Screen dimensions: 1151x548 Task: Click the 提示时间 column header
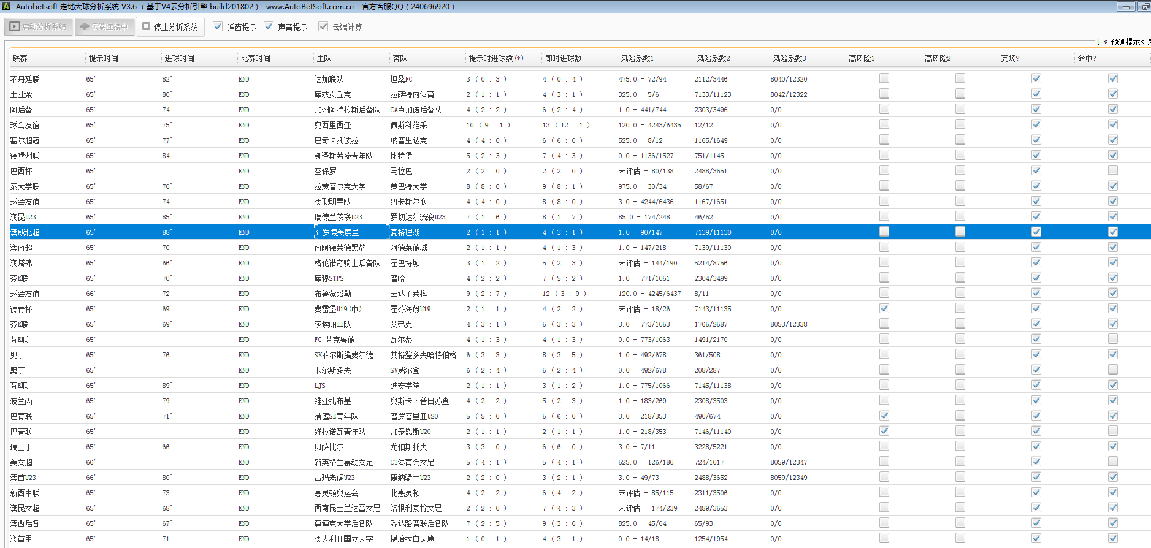[103, 58]
